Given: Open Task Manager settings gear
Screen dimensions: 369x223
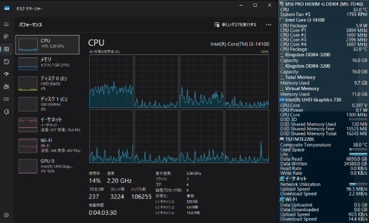Looking at the screenshot, I should point(6,215).
